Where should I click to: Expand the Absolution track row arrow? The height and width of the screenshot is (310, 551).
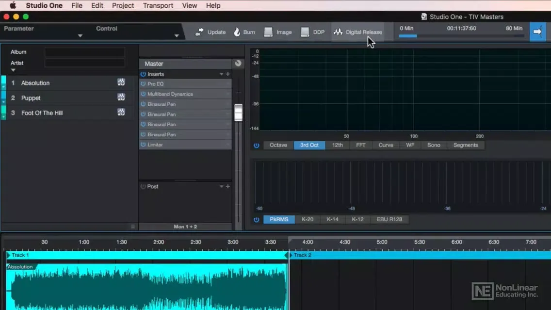(3, 87)
